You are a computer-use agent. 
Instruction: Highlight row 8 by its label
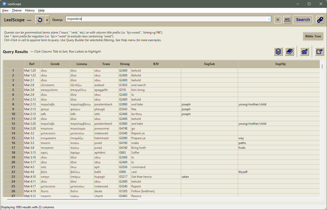pos(13,104)
